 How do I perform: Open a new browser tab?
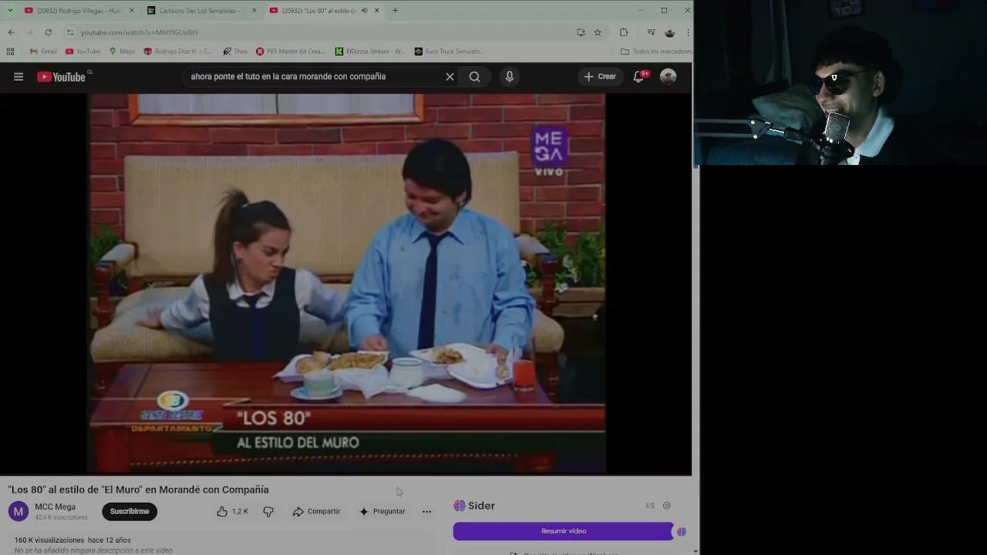(x=395, y=11)
